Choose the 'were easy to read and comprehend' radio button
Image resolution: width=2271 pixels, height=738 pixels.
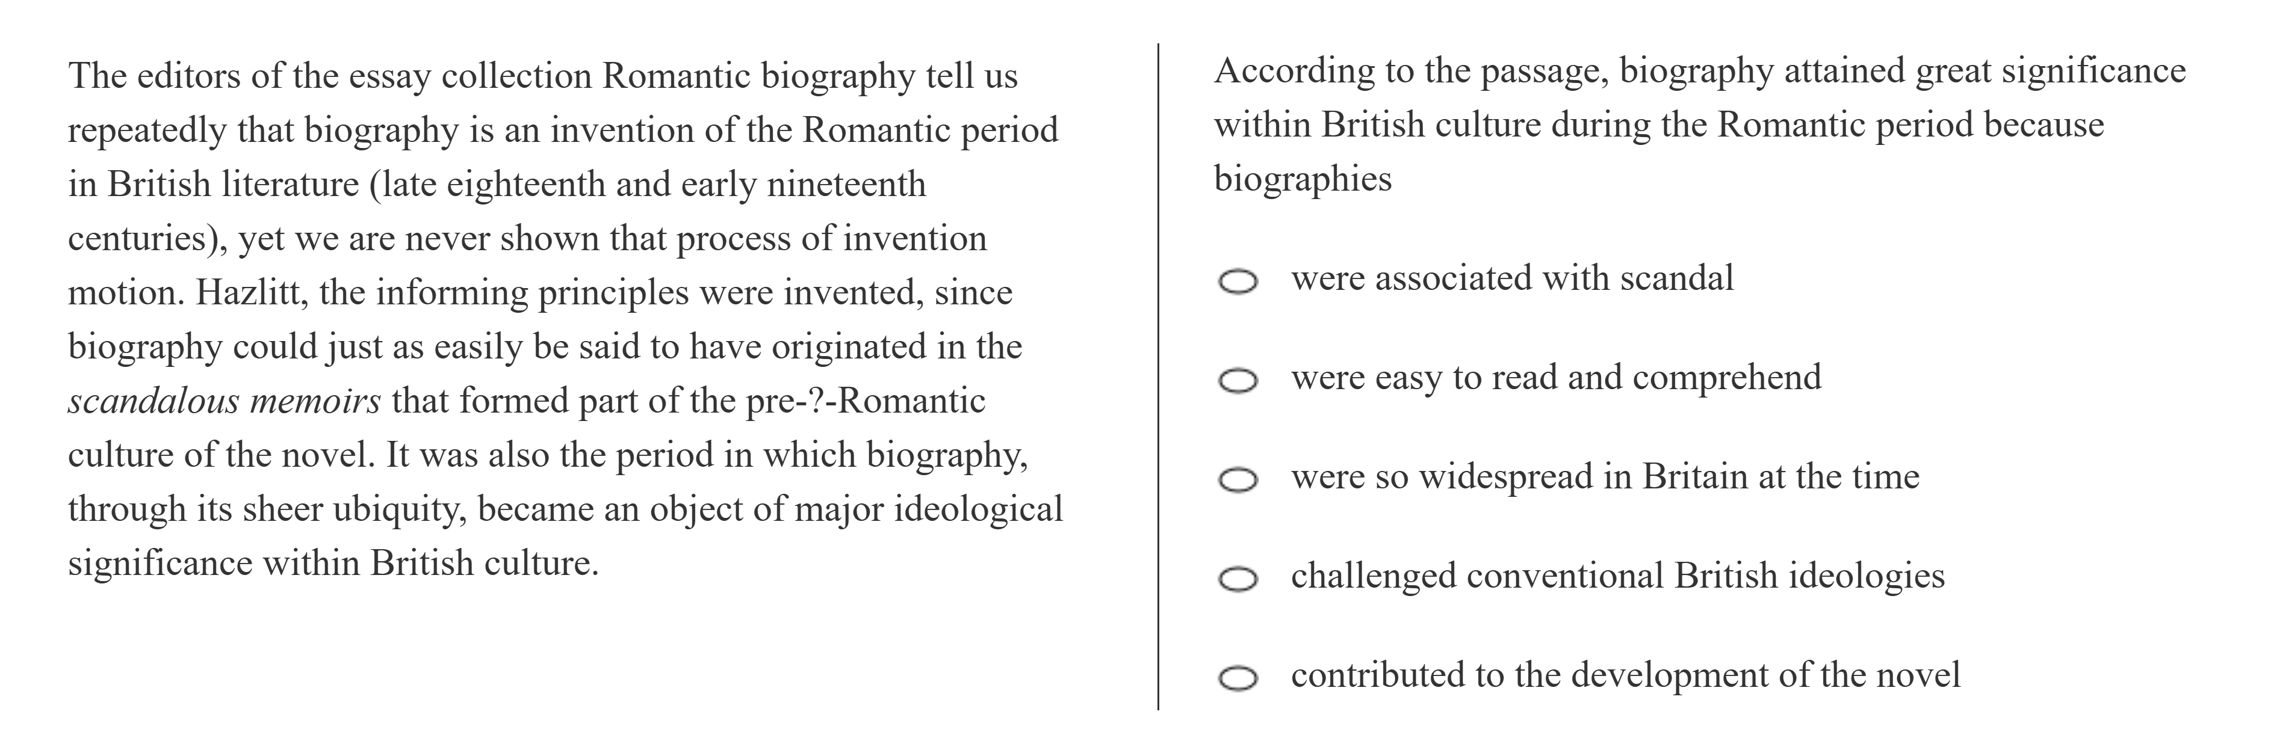point(1237,381)
